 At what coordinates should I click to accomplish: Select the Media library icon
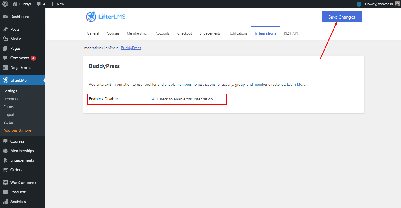pyautogui.click(x=6, y=39)
